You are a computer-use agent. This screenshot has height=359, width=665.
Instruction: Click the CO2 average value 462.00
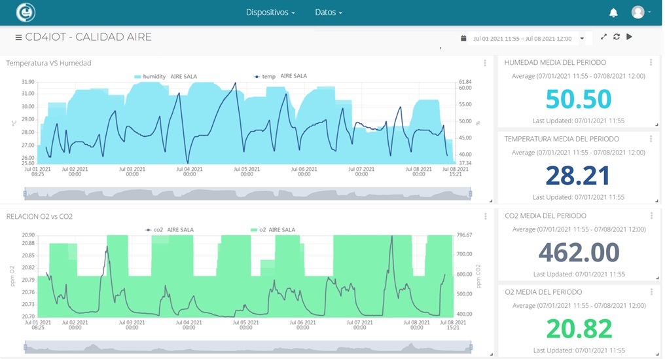tap(579, 252)
